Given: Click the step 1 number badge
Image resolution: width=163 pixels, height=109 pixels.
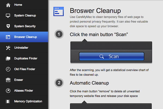Looking at the screenshot, I should point(59,34).
